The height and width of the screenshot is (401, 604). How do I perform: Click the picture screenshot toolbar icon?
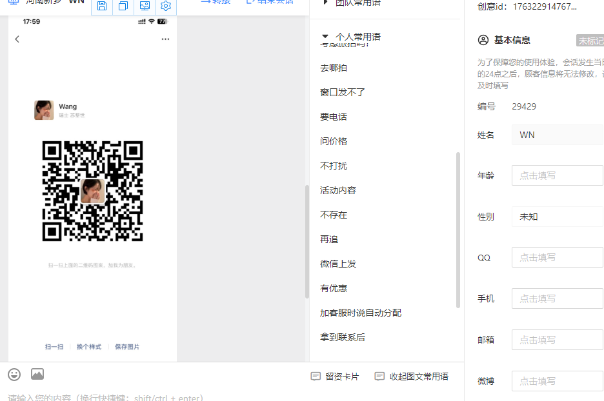point(145,6)
